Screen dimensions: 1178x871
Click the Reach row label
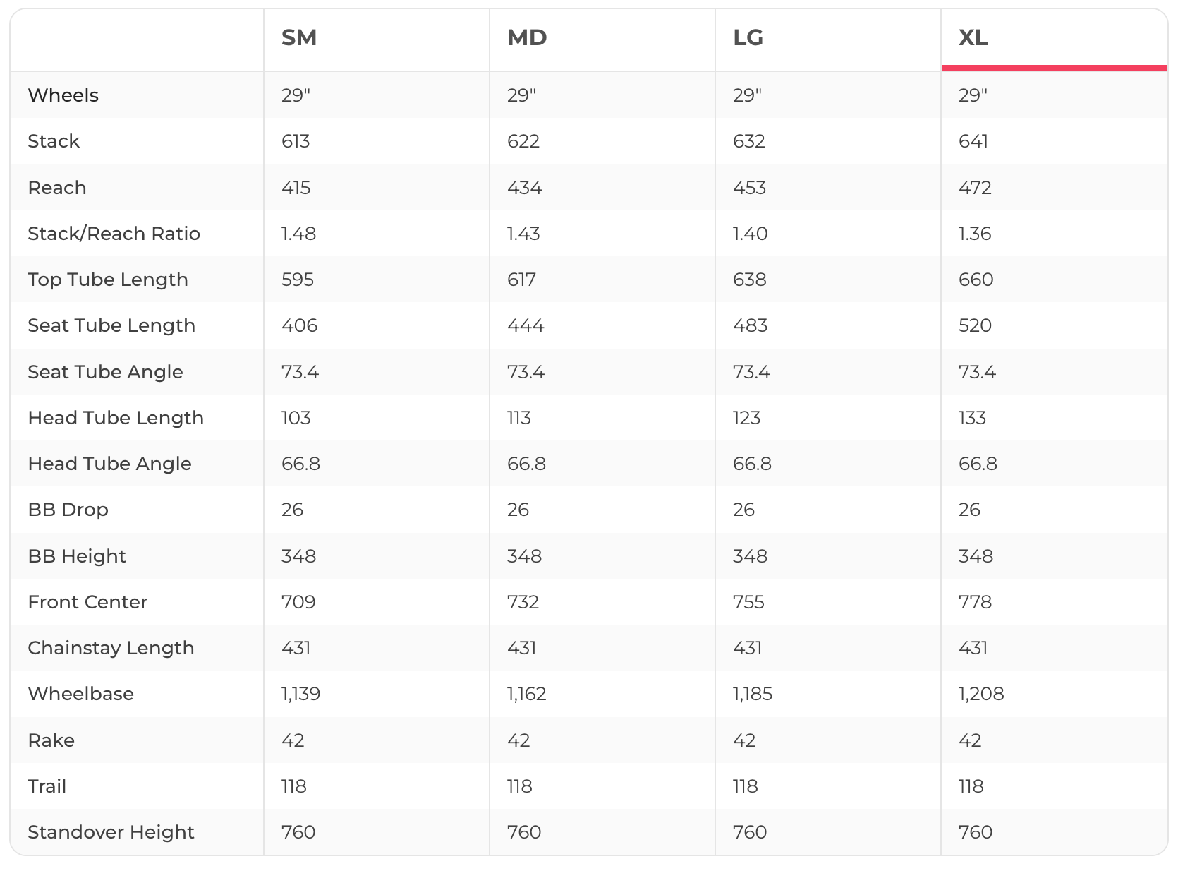pos(57,188)
